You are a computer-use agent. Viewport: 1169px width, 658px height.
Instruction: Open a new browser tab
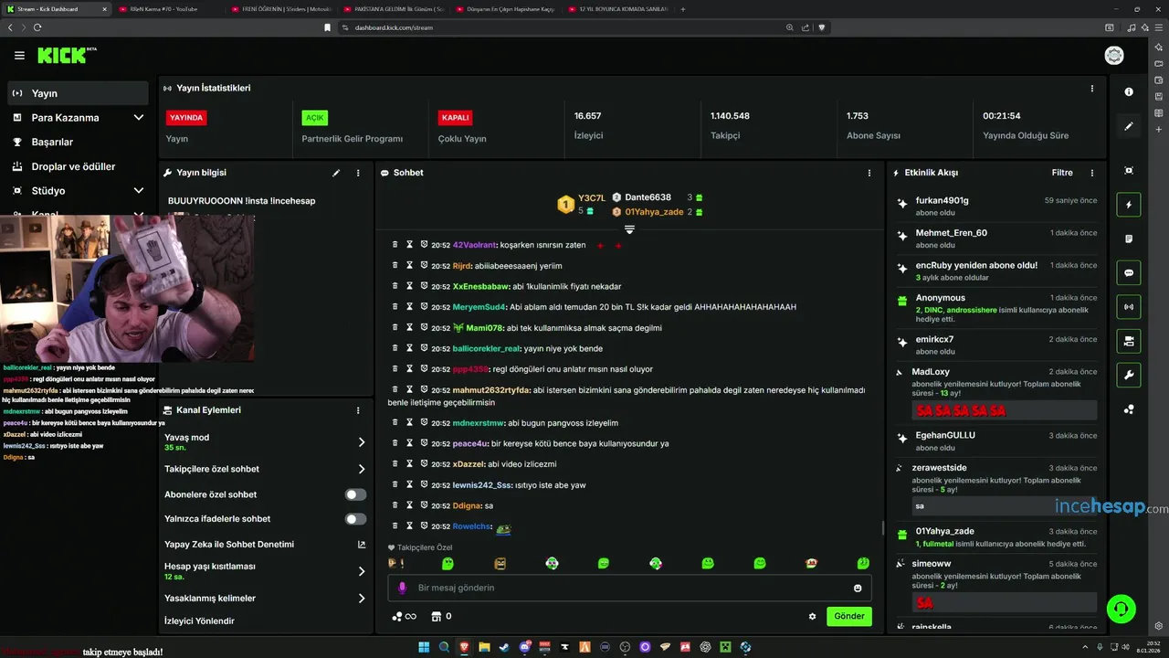[683, 8]
